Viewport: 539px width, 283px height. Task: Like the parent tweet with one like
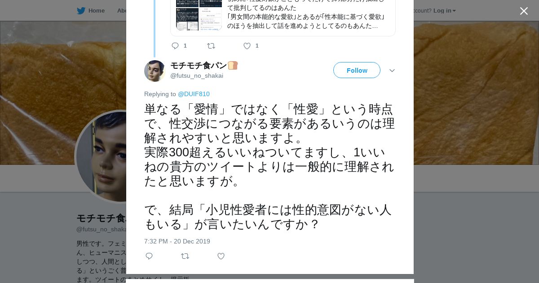coord(247,46)
